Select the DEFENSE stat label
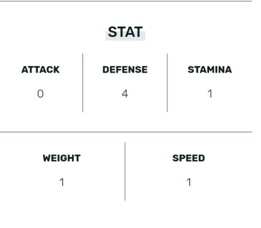This screenshot has height=228, width=261. [x=125, y=70]
